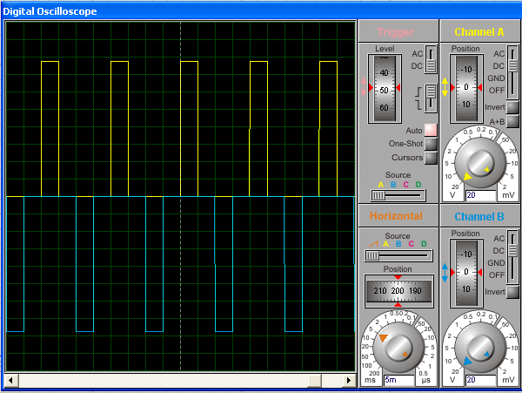Click Channel A Position thumbwheel
The image size is (522, 393).
pos(466,88)
